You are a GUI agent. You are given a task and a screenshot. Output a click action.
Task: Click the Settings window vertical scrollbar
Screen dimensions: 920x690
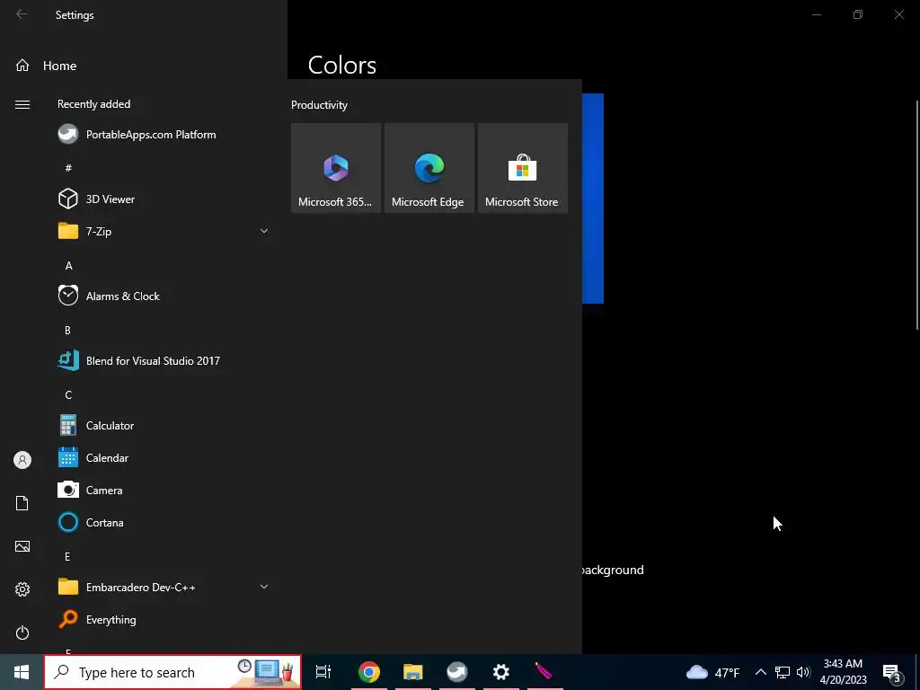[x=917, y=216]
